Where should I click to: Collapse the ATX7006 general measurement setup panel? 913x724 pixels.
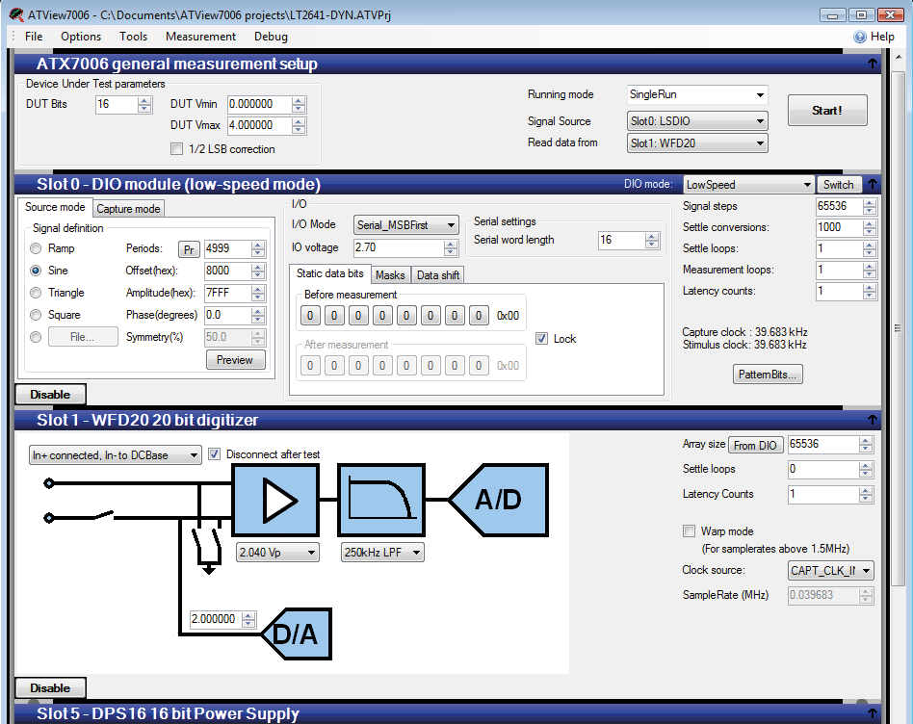coord(872,65)
